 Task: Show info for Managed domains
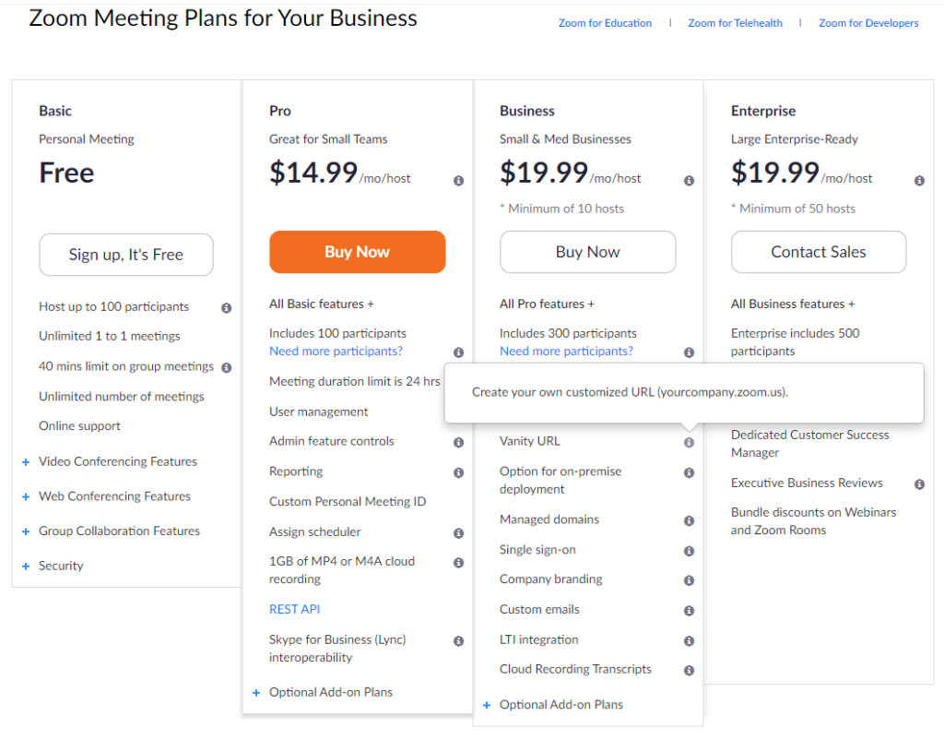coord(690,520)
